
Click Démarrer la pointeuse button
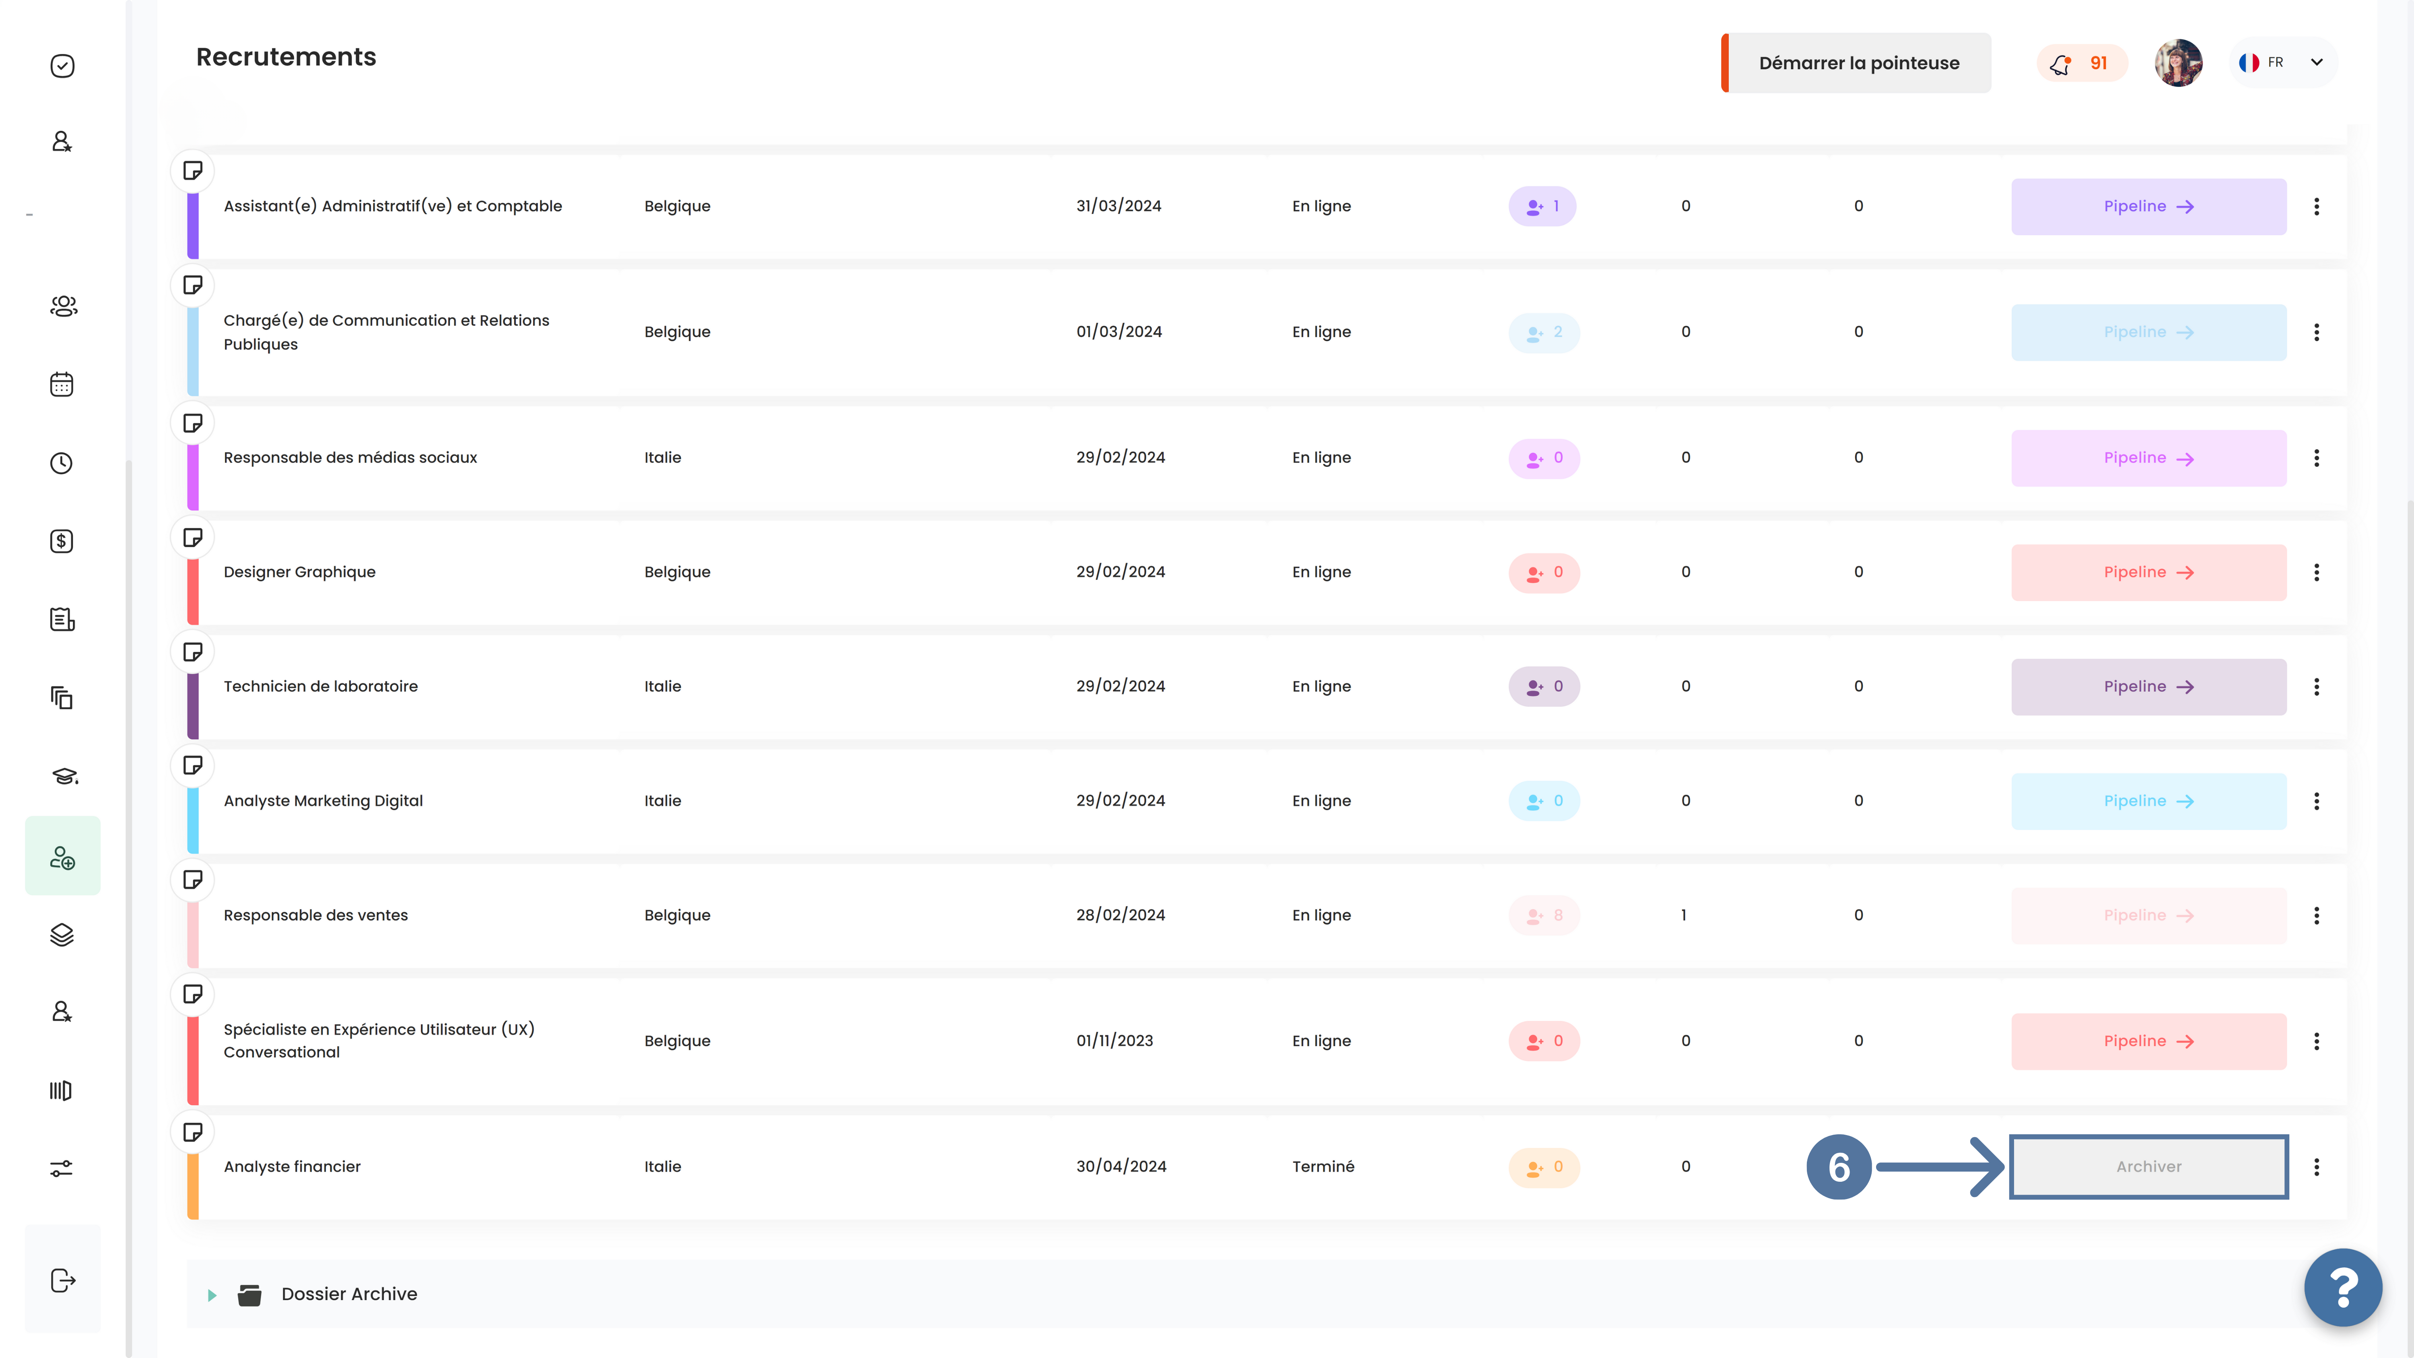pos(1856,63)
